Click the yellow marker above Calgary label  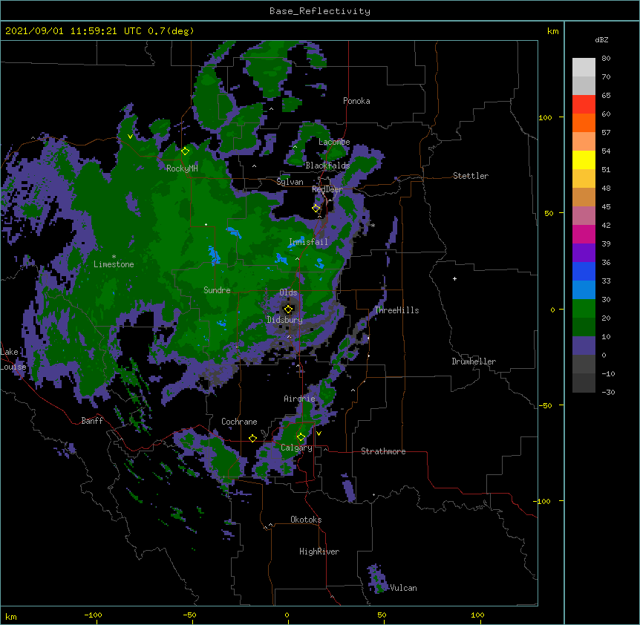click(301, 437)
